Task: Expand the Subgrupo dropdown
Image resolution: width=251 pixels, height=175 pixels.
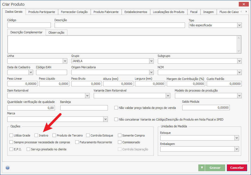Action: (x=239, y=61)
